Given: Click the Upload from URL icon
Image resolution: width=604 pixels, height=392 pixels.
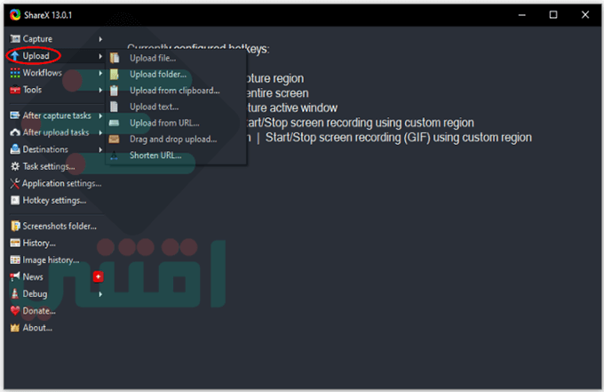Looking at the screenshot, I should coord(114,123).
